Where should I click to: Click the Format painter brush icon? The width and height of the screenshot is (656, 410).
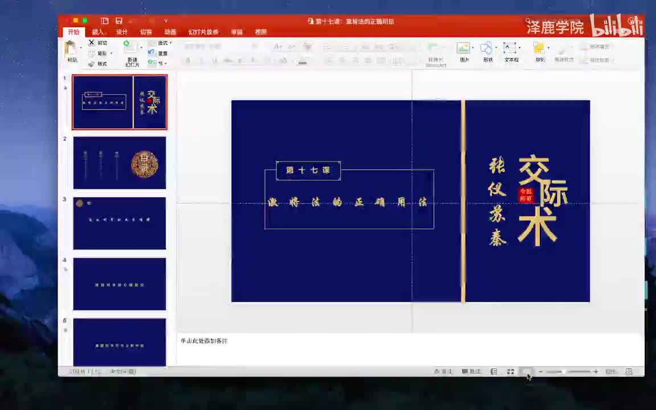tap(92, 64)
